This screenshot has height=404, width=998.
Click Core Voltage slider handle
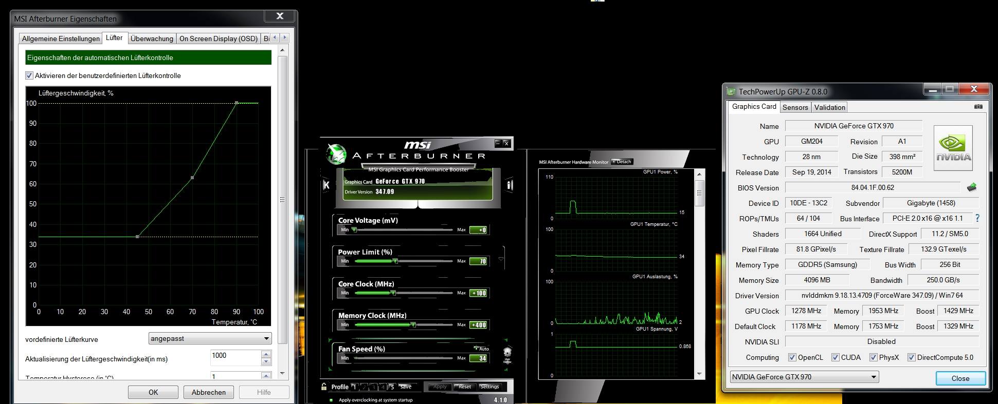(354, 229)
